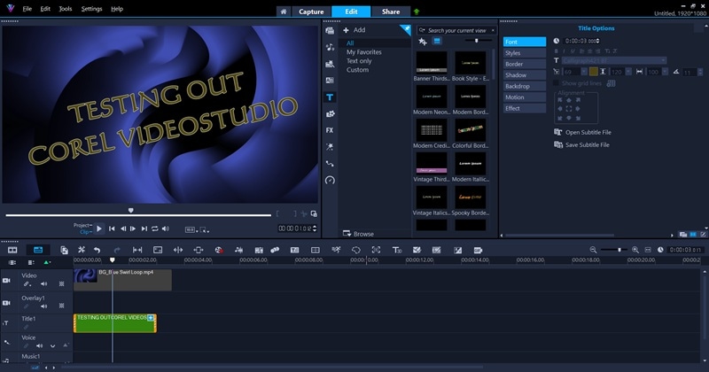Open the File menu
Viewport: 709px width, 372px height.
27,9
